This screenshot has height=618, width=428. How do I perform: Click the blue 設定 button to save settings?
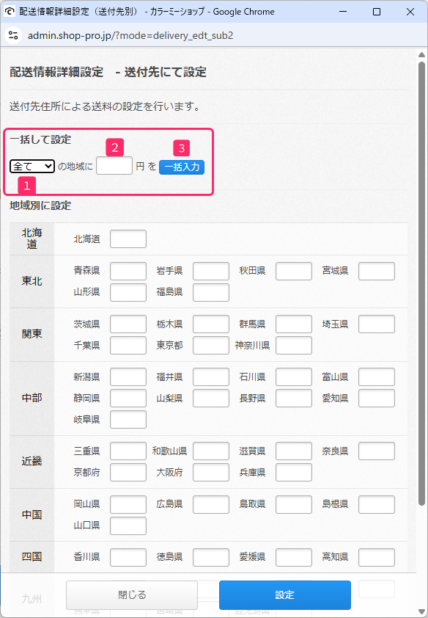point(284,595)
